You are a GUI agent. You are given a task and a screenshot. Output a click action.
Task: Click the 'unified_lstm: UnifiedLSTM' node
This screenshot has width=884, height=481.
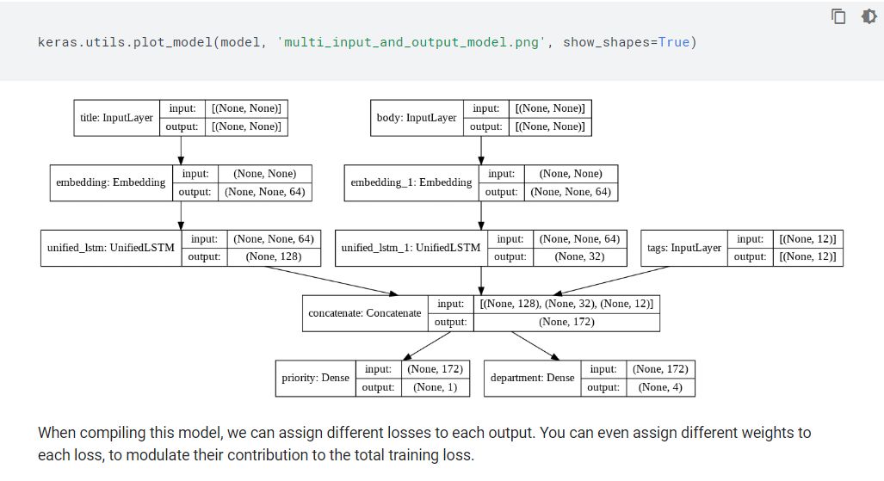pyautogui.click(x=110, y=248)
